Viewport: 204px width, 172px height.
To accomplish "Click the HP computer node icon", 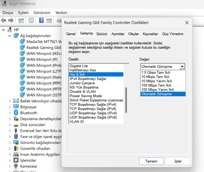I will click(9, 30).
